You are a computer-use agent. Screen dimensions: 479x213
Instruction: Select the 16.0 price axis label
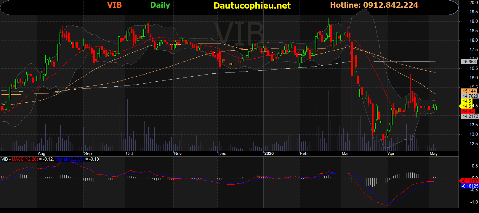pos(473,78)
